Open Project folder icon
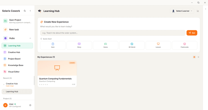 pyautogui.click(x=5, y=21)
